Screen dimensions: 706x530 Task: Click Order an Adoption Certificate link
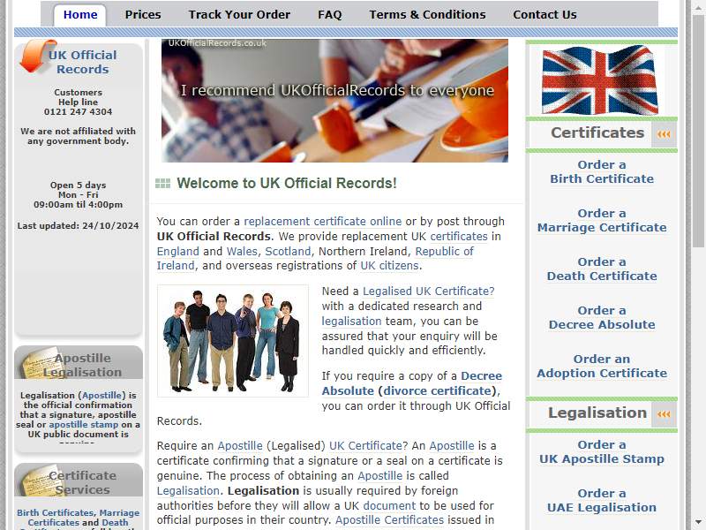point(602,367)
